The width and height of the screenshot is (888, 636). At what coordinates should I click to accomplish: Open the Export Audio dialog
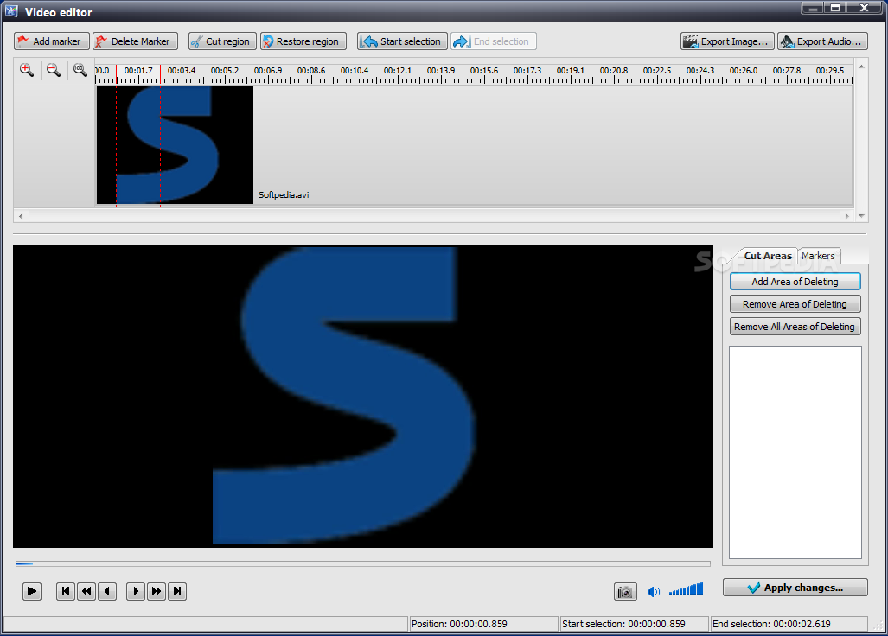click(822, 41)
